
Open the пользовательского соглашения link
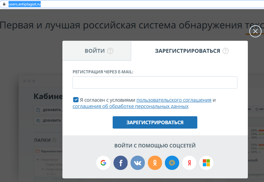coord(174,100)
